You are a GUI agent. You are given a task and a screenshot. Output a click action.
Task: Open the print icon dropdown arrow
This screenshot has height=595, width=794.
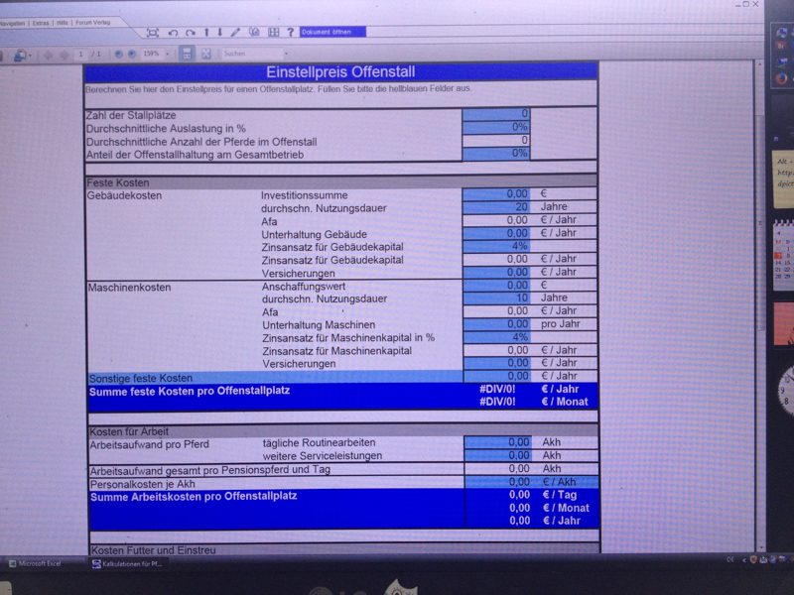coord(32,55)
